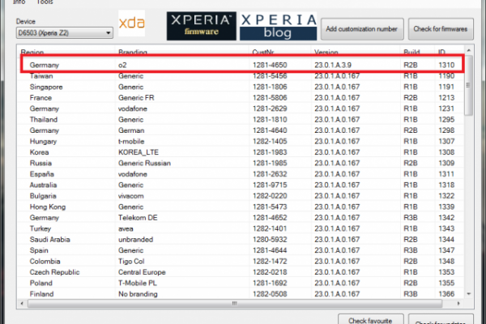Select the Hungary t-mobile row

(241, 142)
